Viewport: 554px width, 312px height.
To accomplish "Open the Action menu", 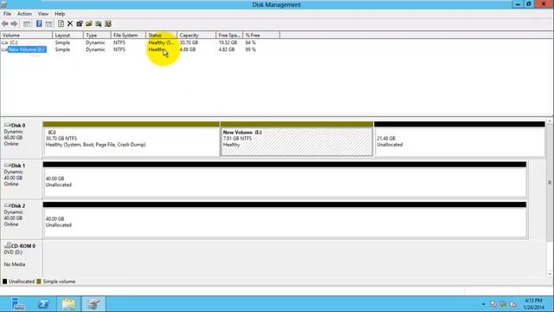I will tap(24, 14).
